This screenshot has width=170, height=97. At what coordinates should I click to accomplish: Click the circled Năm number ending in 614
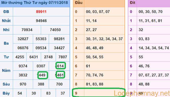pyautogui.click(x=61, y=66)
